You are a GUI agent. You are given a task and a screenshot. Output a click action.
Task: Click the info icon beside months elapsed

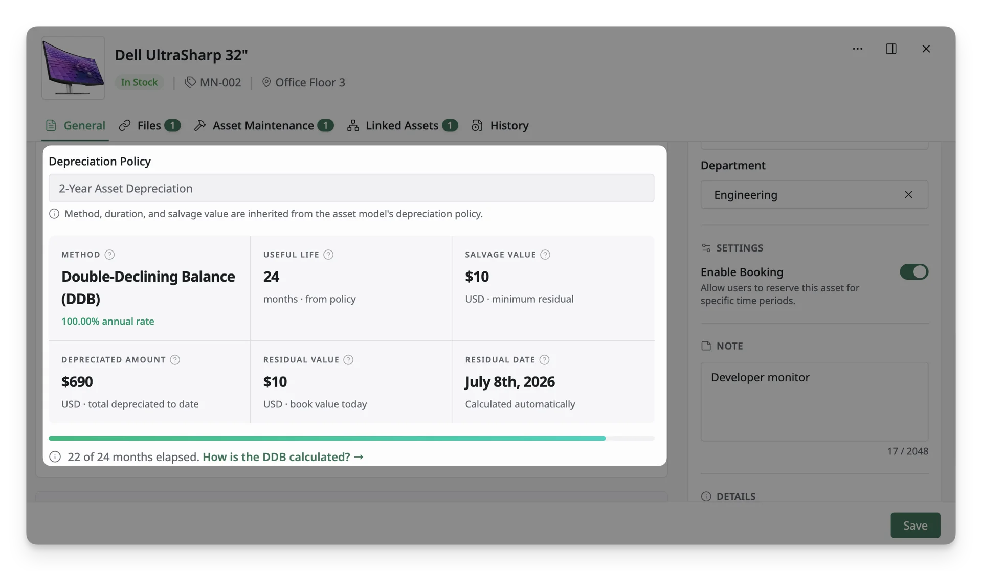coord(55,457)
